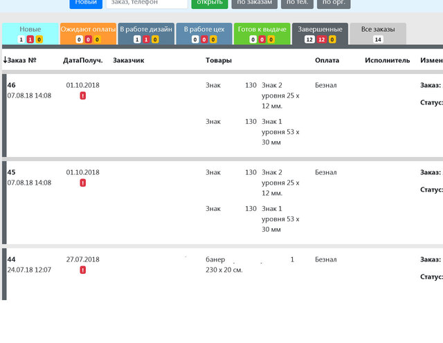Open the В работе цех tab

click(x=204, y=30)
